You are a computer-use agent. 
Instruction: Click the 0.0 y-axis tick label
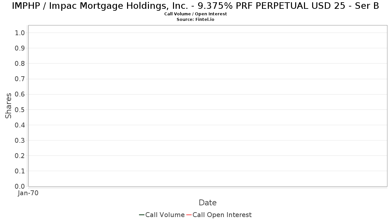pyautogui.click(x=20, y=186)
